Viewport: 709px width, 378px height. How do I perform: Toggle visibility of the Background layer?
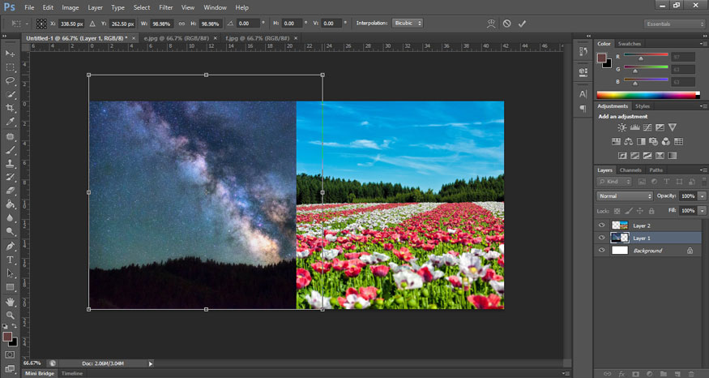pyautogui.click(x=601, y=251)
